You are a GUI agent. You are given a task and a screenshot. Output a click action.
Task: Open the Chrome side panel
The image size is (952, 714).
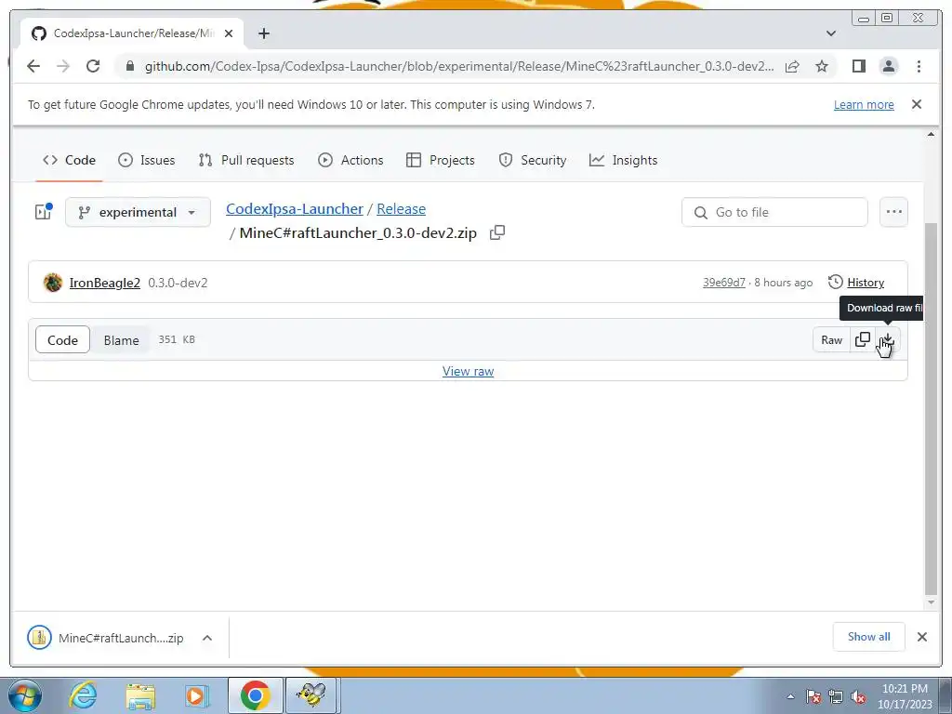(x=858, y=66)
